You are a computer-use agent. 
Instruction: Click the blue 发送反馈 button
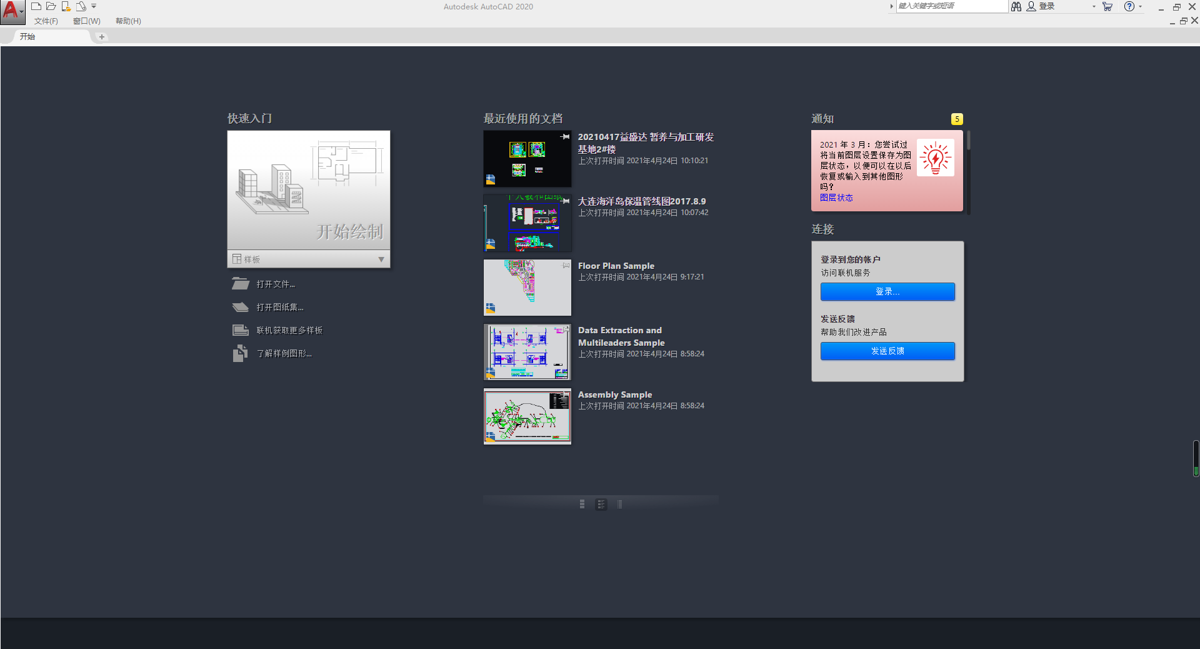(x=887, y=351)
